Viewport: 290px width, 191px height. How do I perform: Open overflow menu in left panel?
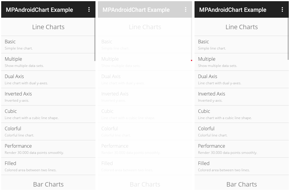pos(89,9)
